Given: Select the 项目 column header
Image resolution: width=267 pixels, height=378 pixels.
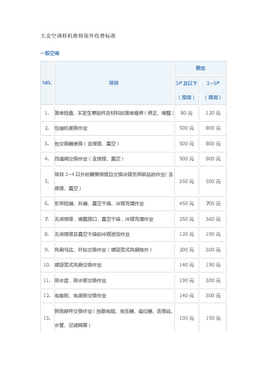Looking at the screenshot, I should (114, 83).
